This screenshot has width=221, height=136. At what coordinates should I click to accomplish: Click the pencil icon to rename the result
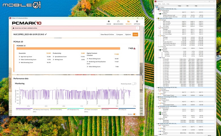(x=46, y=34)
